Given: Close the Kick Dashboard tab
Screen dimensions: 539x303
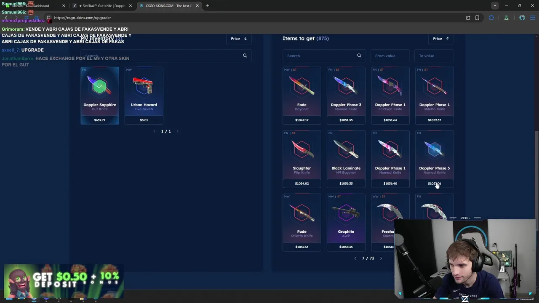Looking at the screenshot, I should pyautogui.click(x=64, y=6).
